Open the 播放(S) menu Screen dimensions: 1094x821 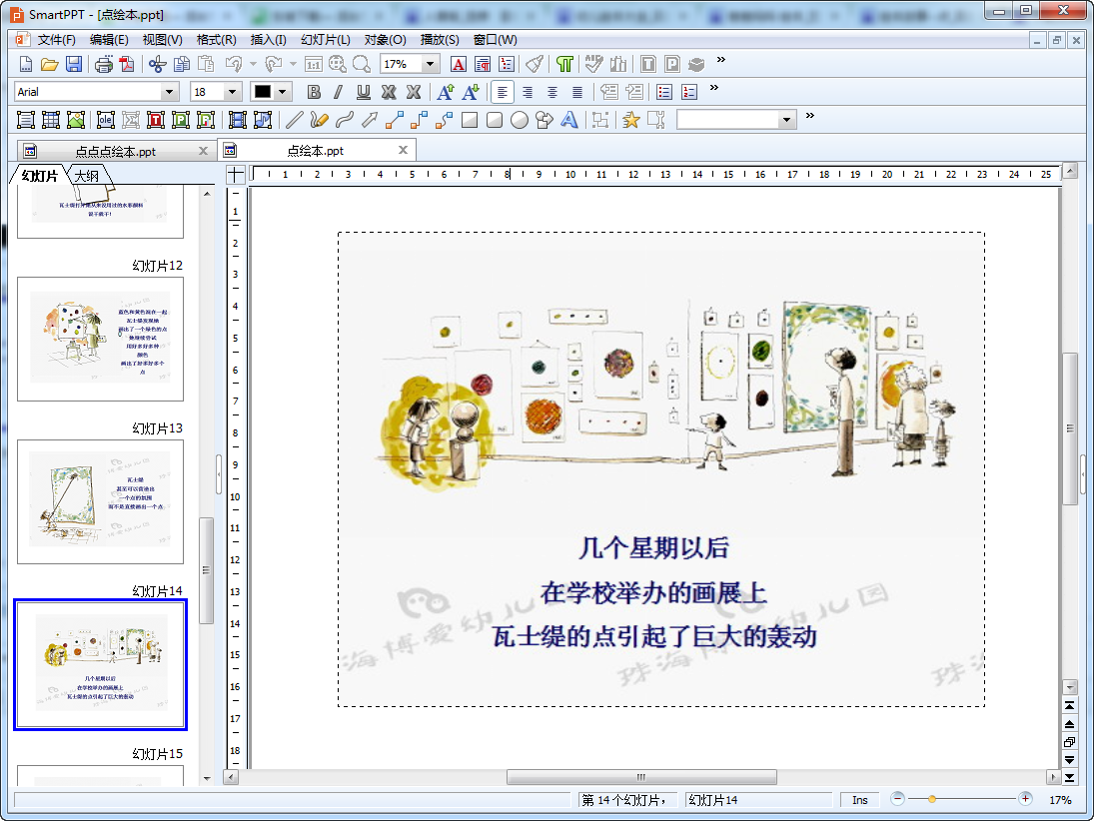pos(440,40)
